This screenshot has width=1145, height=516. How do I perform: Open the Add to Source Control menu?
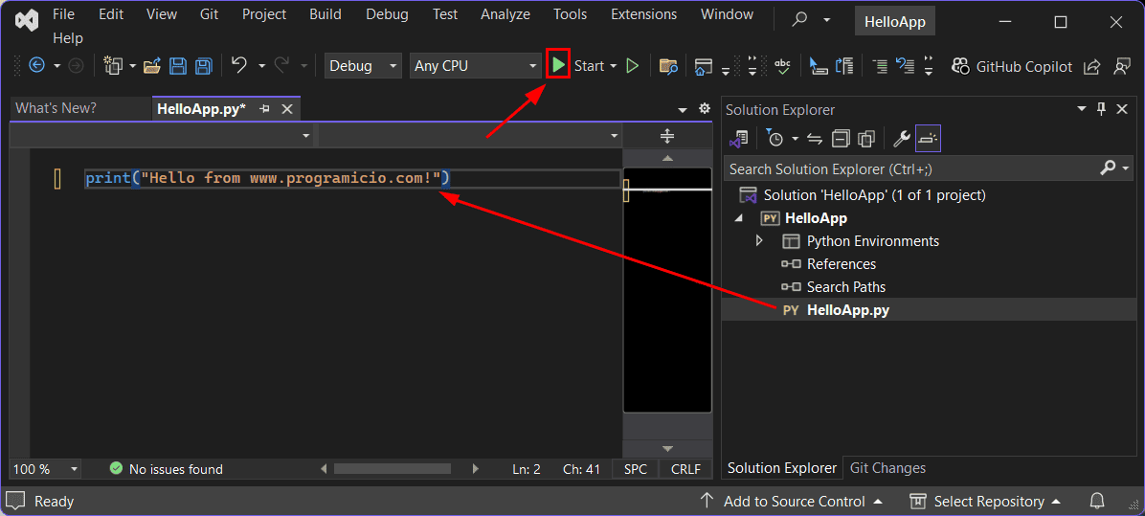[791, 502]
